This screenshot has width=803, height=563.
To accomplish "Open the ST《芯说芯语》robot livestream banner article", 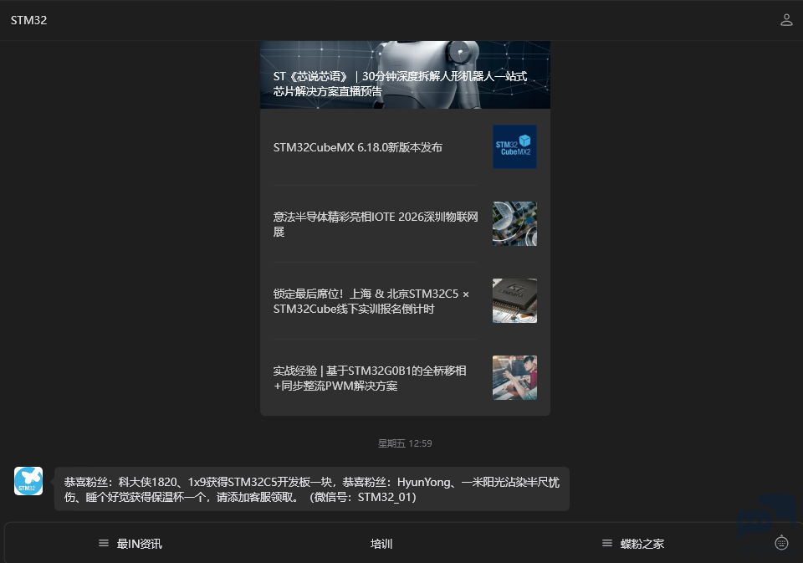I will [x=405, y=74].
